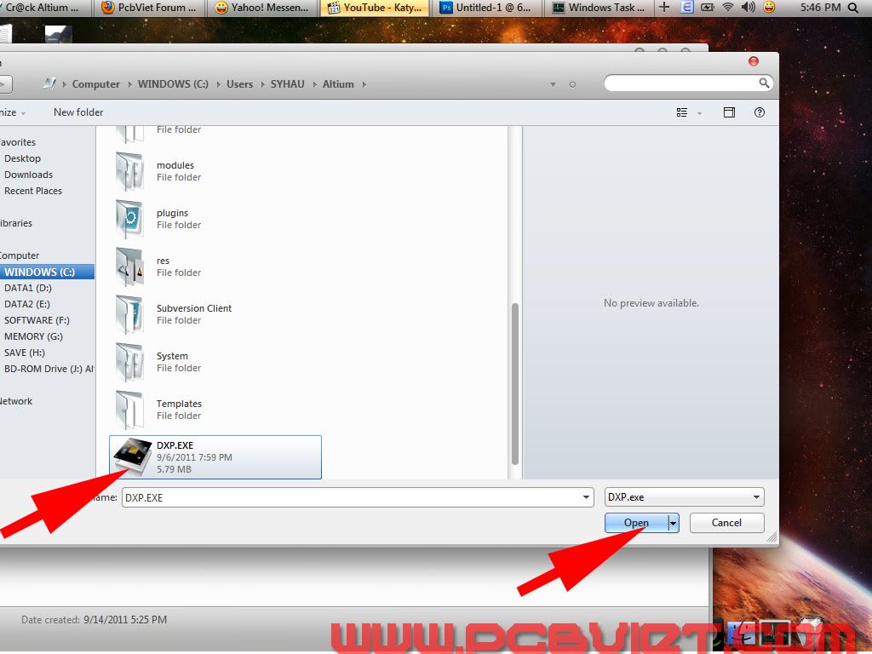The image size is (872, 654).
Task: Click the search magnifier icon in dialog
Action: 764,83
